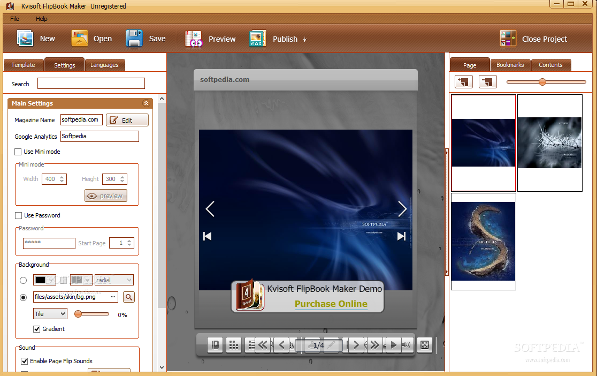The image size is (597, 376).
Task: Select the S-shaped island page thumbnail
Action: point(484,242)
